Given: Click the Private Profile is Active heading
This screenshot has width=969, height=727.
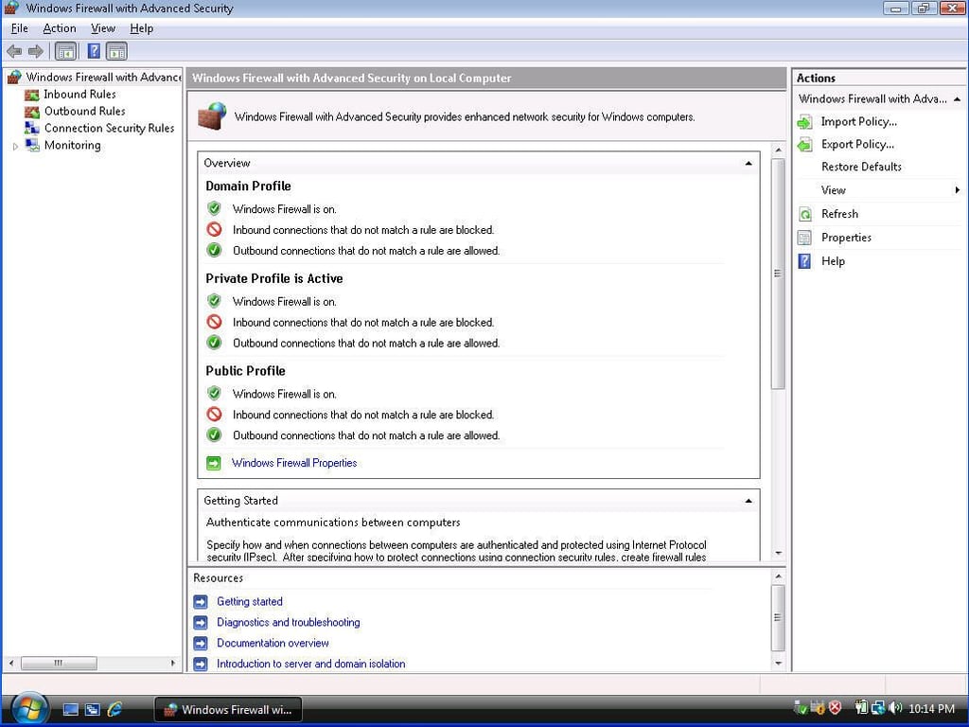Looking at the screenshot, I should click(x=273, y=279).
